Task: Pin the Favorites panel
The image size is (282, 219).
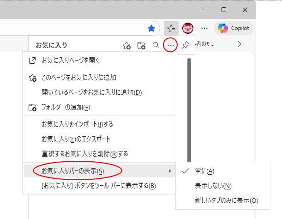Action: coord(186,45)
